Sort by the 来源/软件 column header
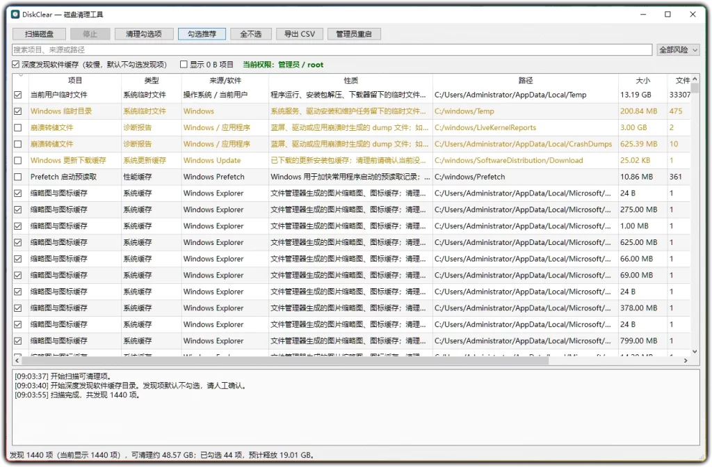 (225, 81)
